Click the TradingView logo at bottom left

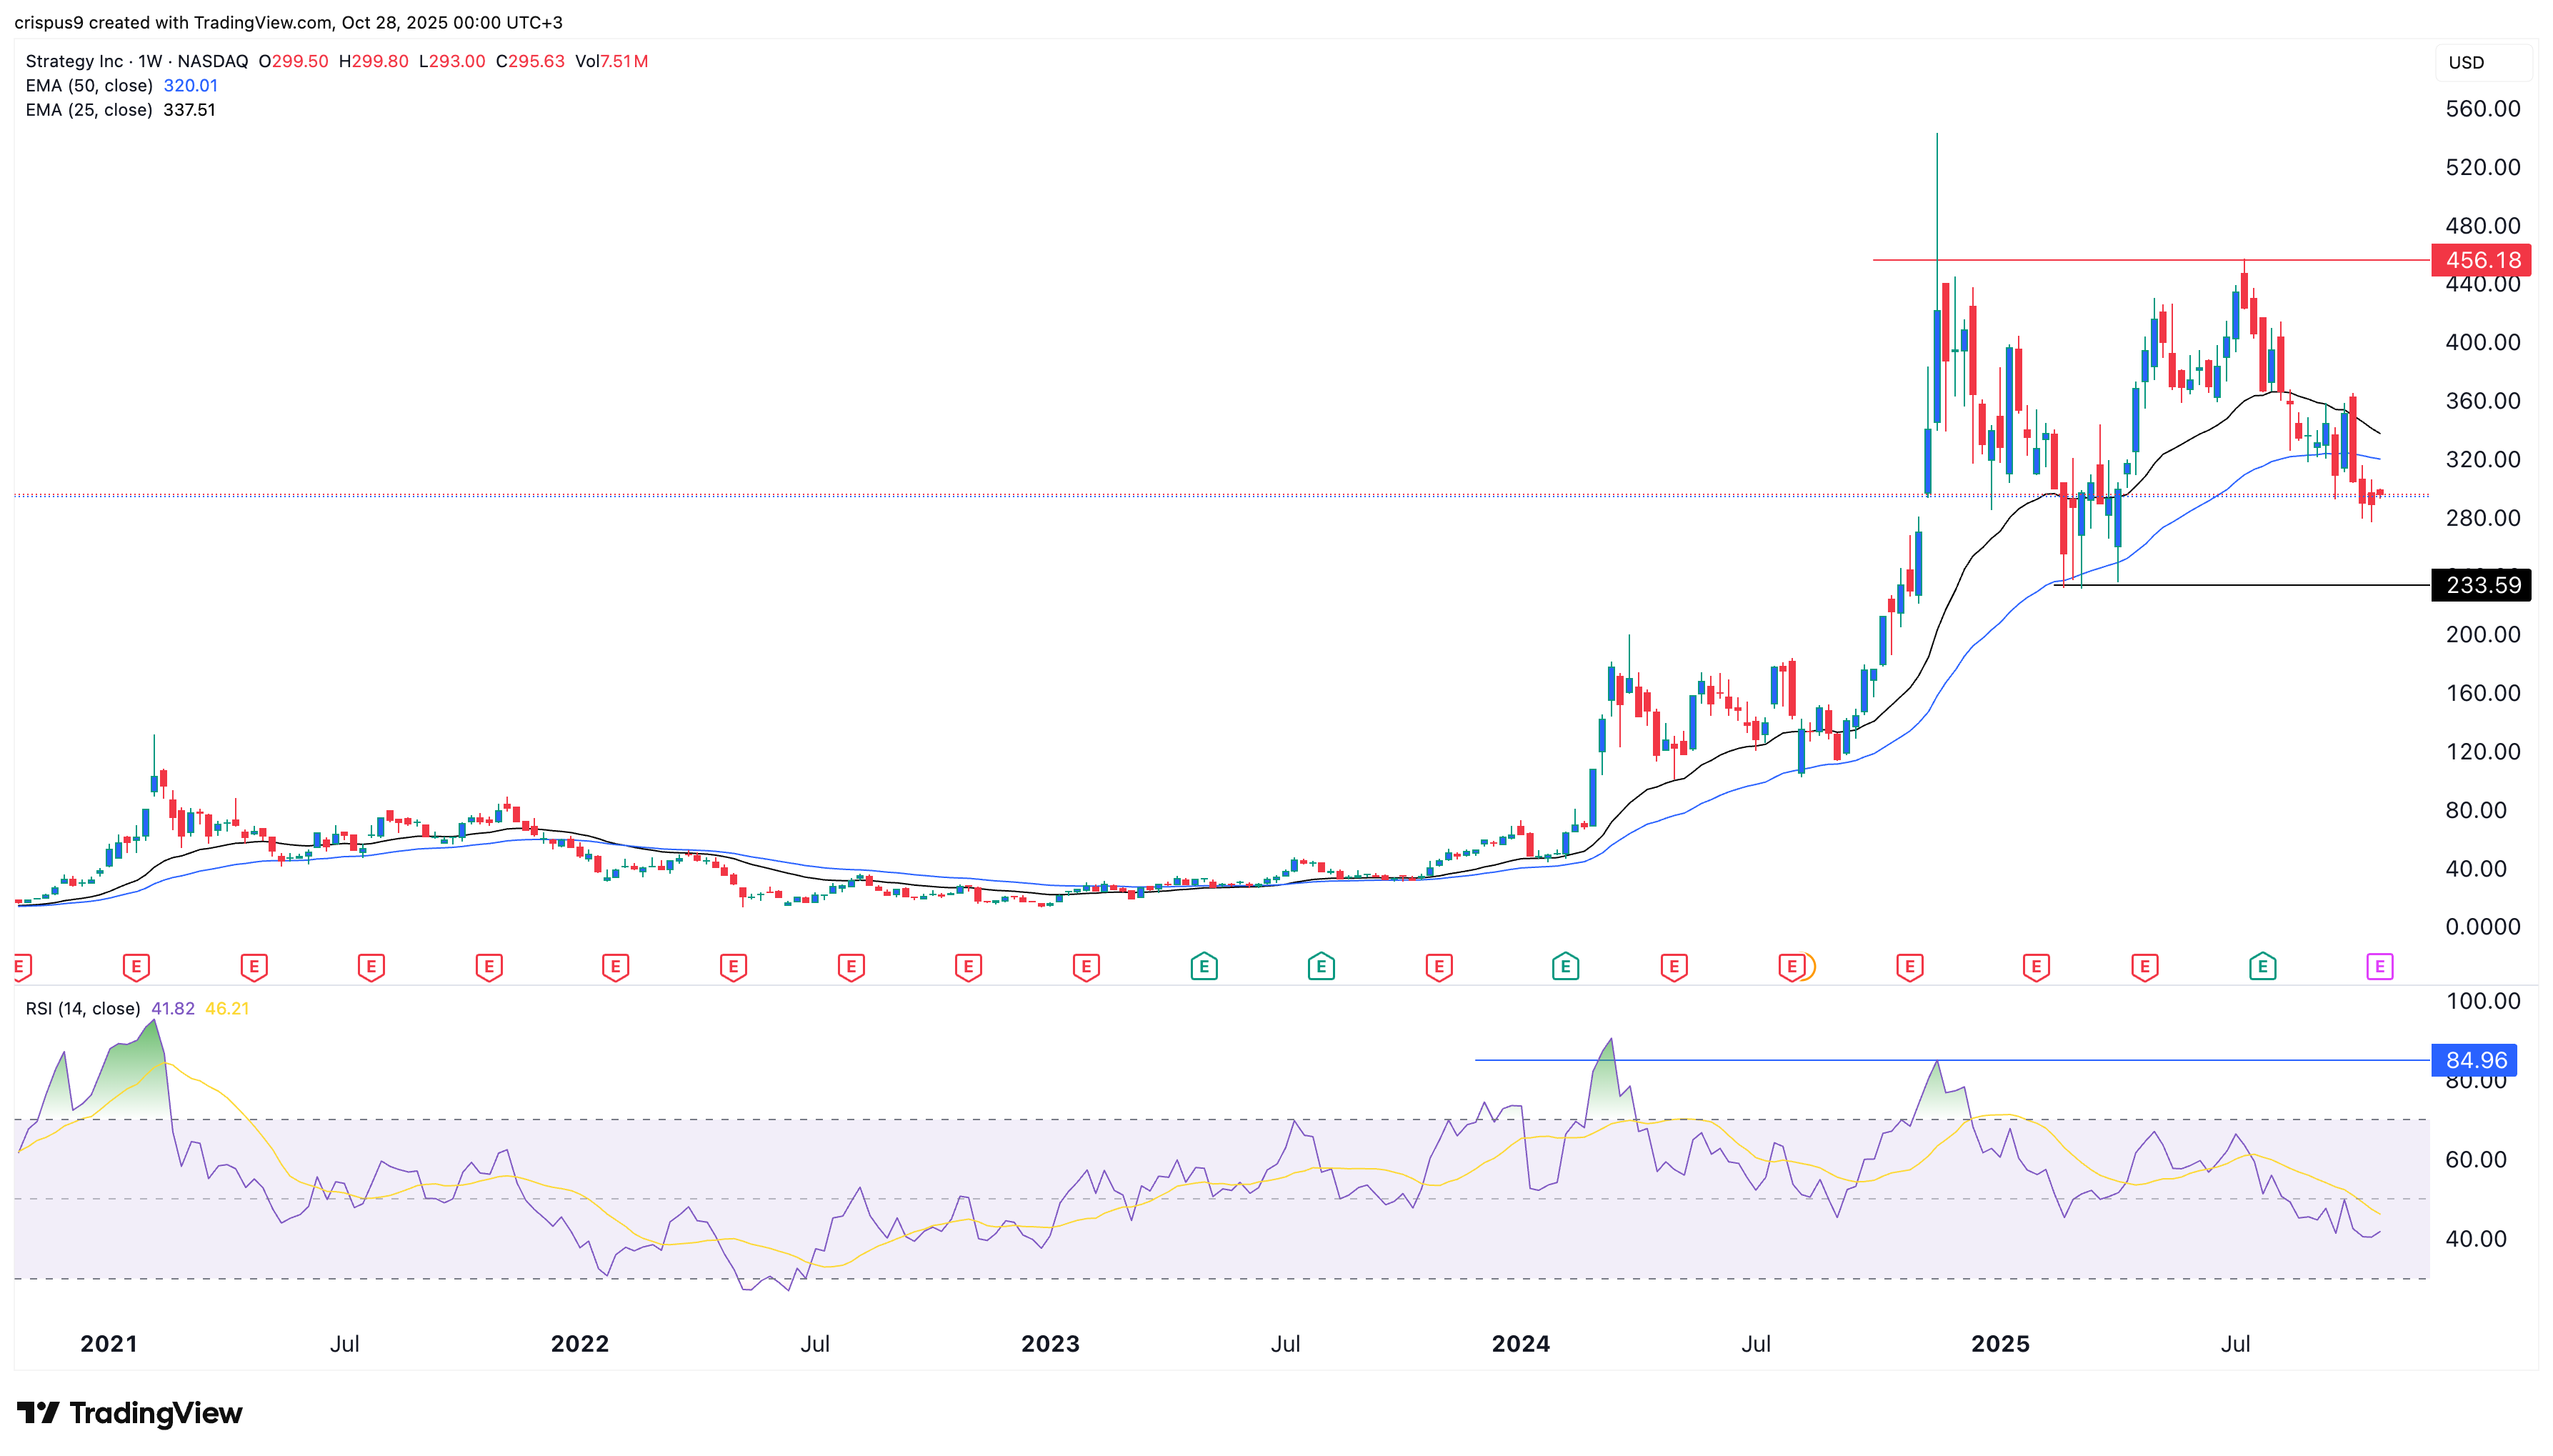(x=130, y=1412)
